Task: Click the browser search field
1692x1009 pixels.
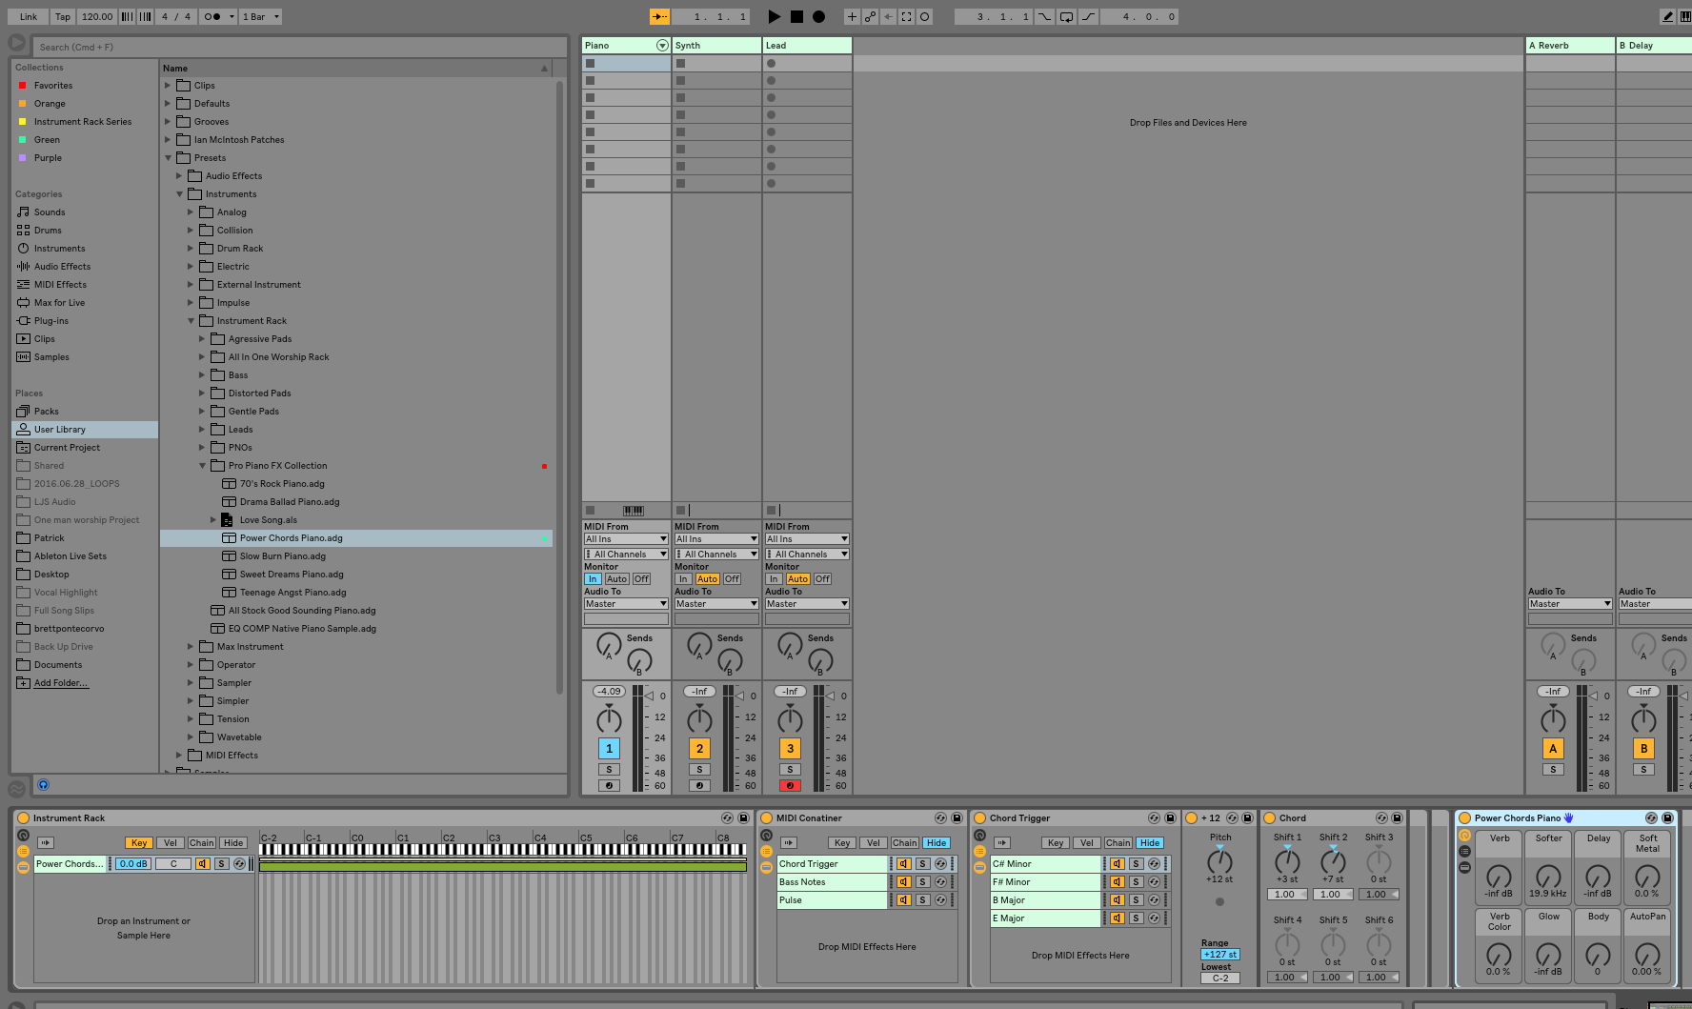Action: click(x=300, y=47)
